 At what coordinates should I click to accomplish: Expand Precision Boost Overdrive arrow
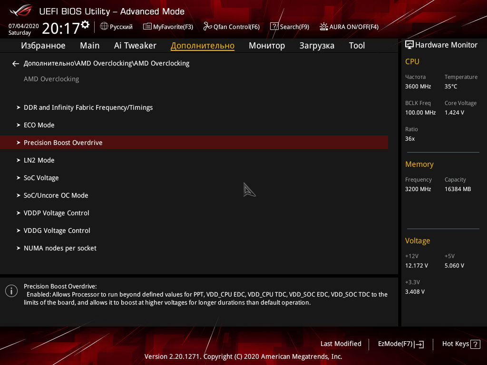[19, 143]
